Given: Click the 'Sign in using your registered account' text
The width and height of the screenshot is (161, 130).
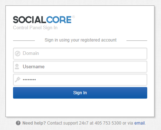Looking at the screenshot, I should point(80,40).
